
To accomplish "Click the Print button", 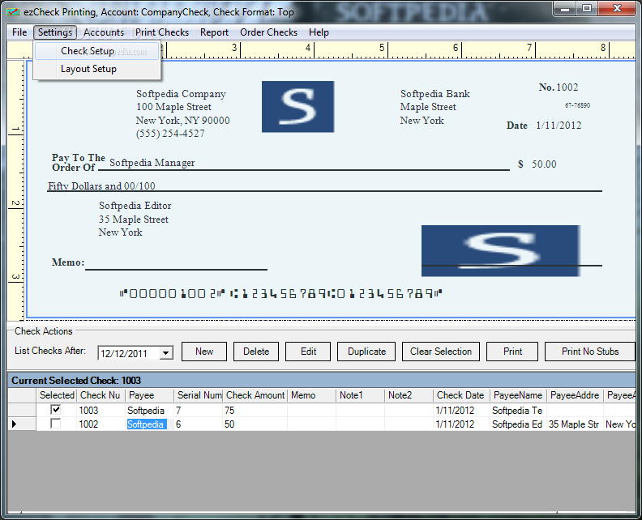I will 512,352.
